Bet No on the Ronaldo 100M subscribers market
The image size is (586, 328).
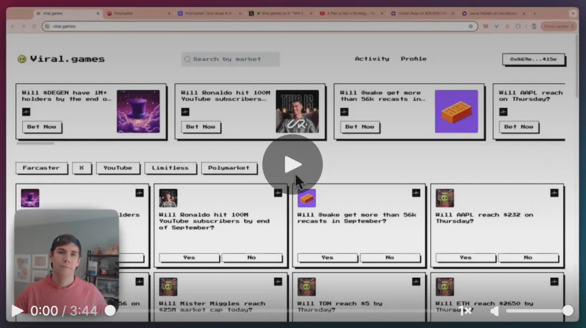tap(252, 258)
